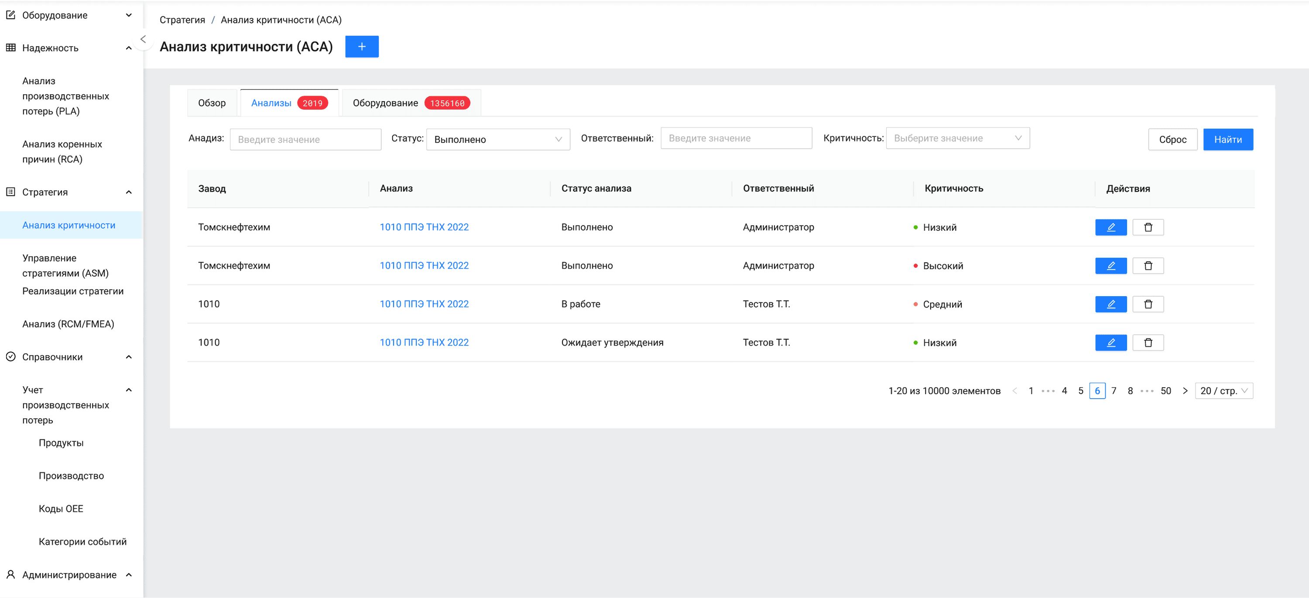Switch to the Оборудование tab with 1356160 badge

point(411,103)
